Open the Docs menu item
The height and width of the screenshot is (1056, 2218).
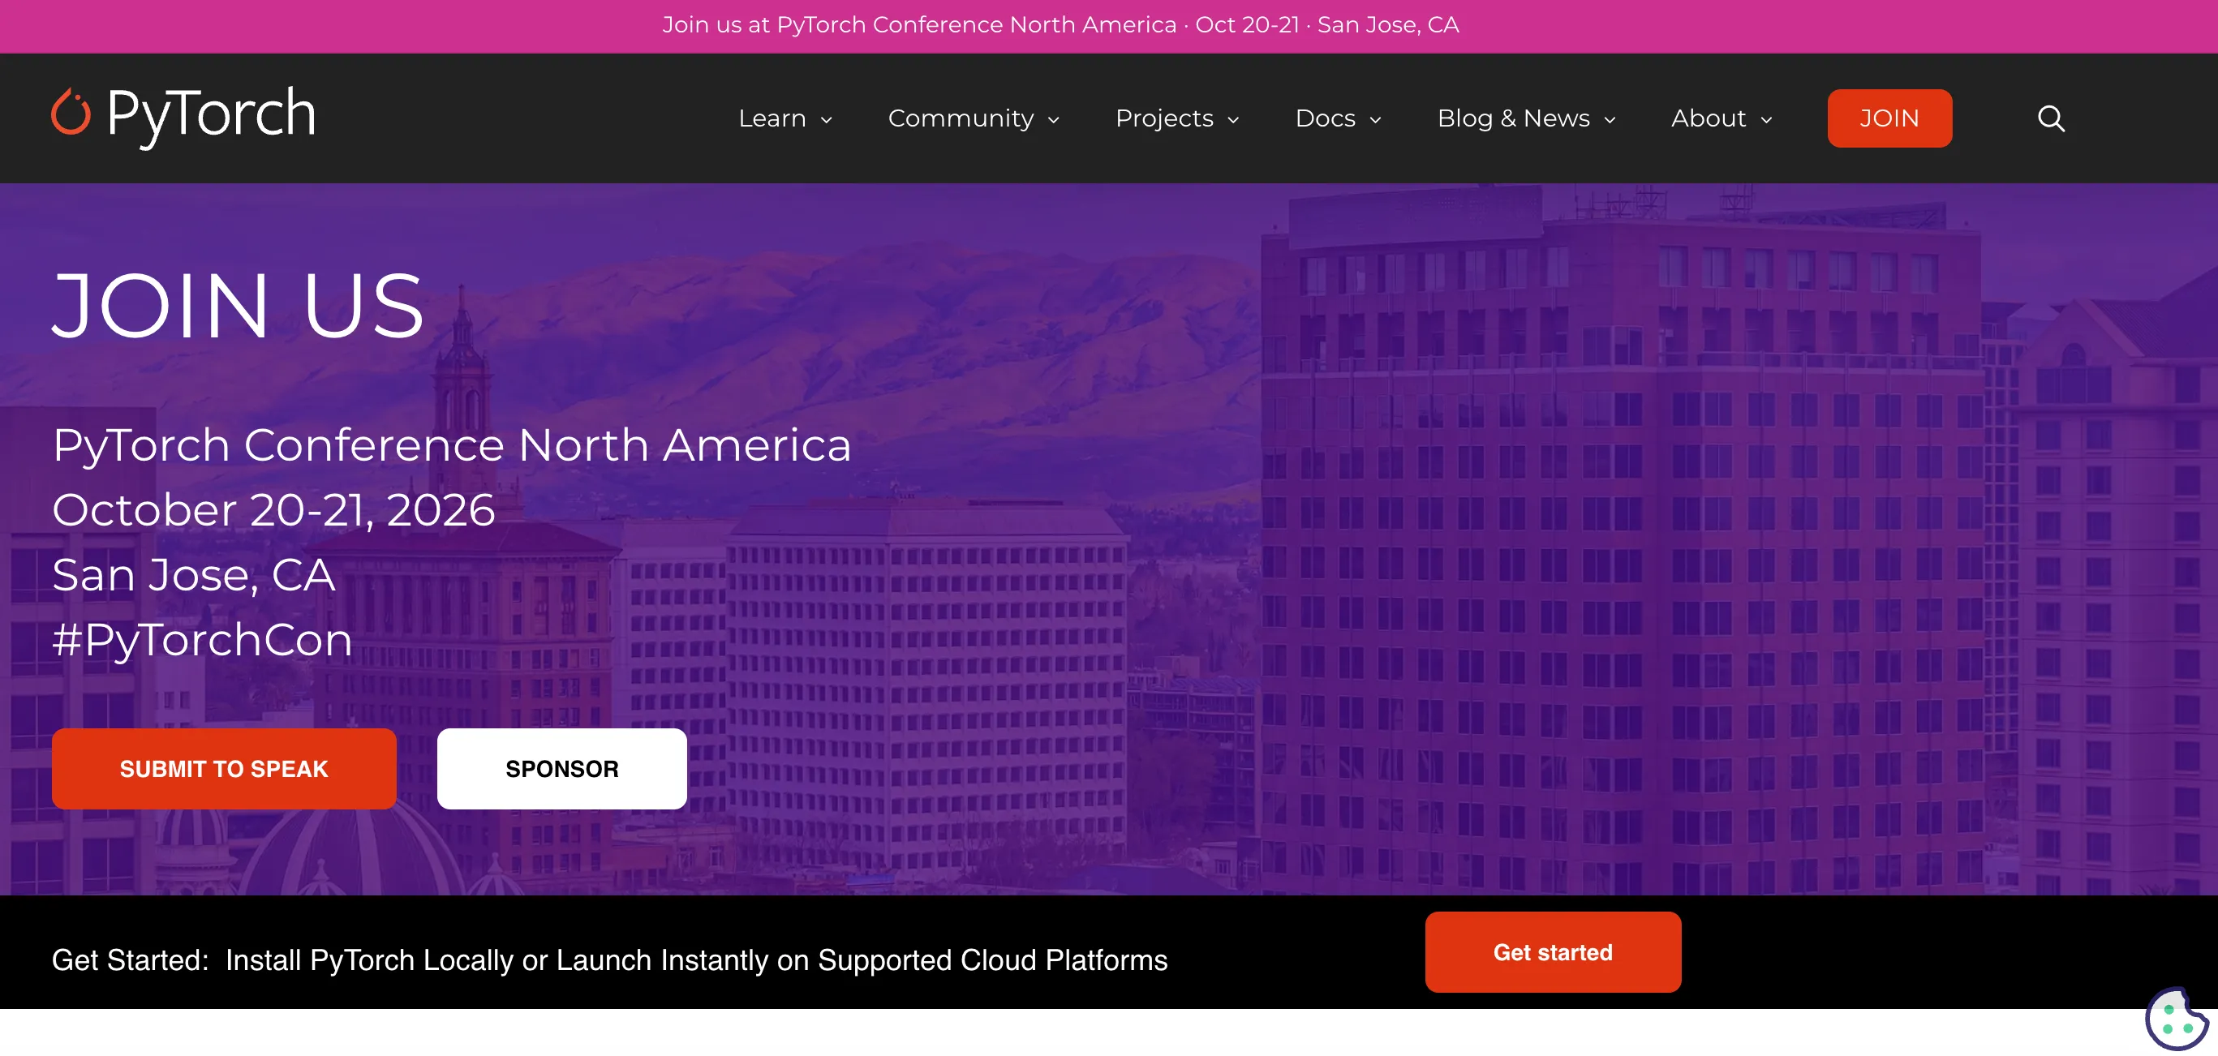pos(1325,118)
